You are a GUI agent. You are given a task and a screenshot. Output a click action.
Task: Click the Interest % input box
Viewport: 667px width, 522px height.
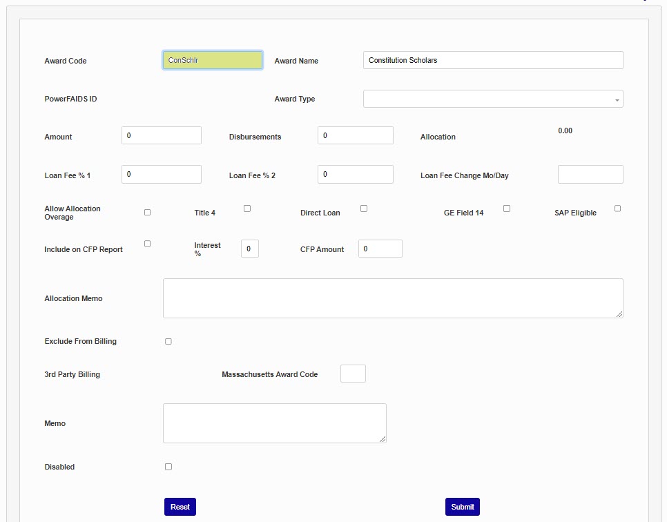[x=250, y=249]
